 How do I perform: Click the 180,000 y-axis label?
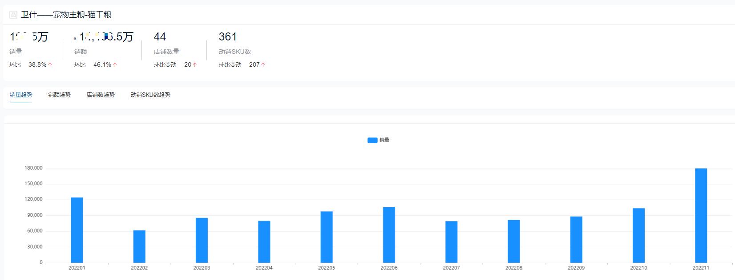33,168
